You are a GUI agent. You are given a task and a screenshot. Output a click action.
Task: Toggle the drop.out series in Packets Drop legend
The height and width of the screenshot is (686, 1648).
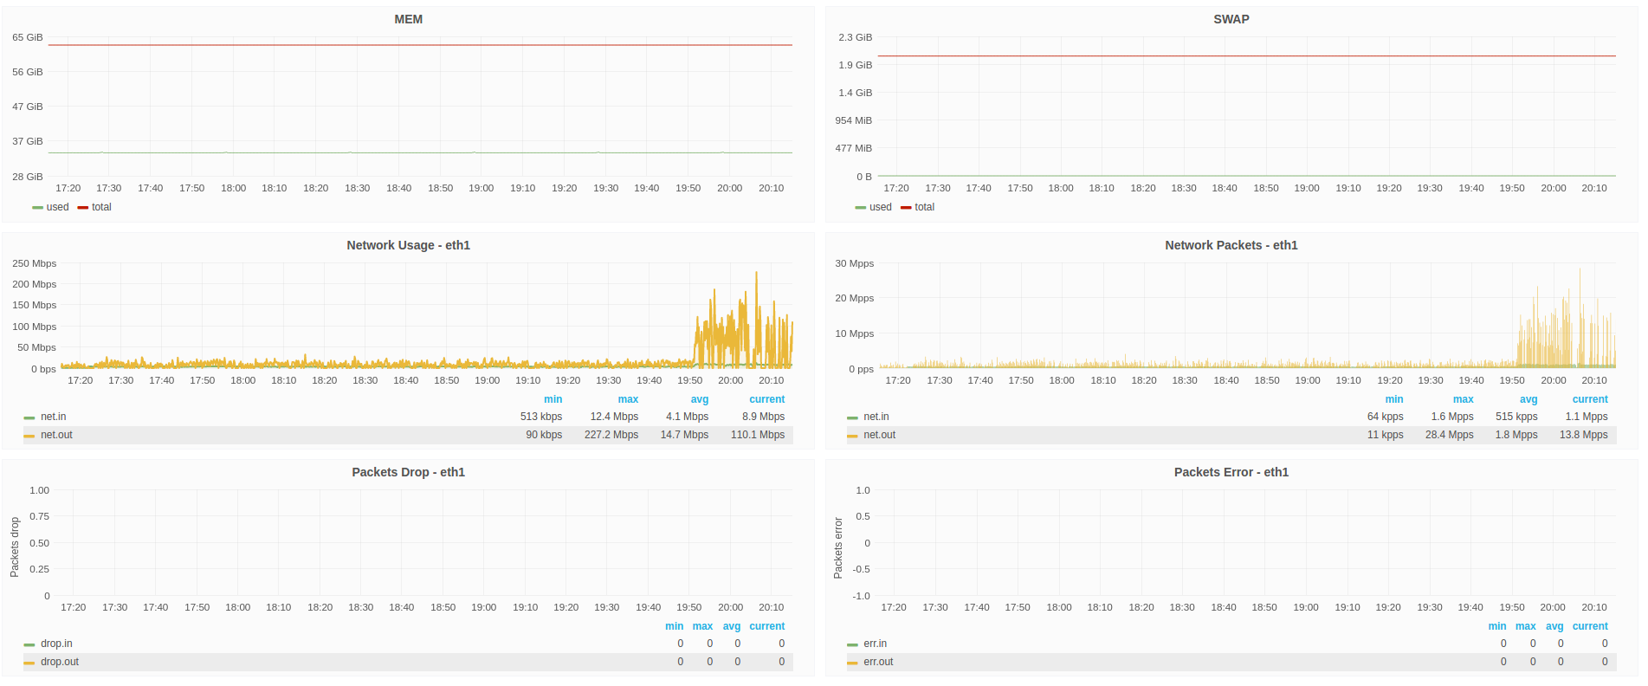pos(59,662)
